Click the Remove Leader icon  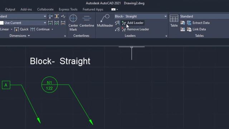[124, 29]
